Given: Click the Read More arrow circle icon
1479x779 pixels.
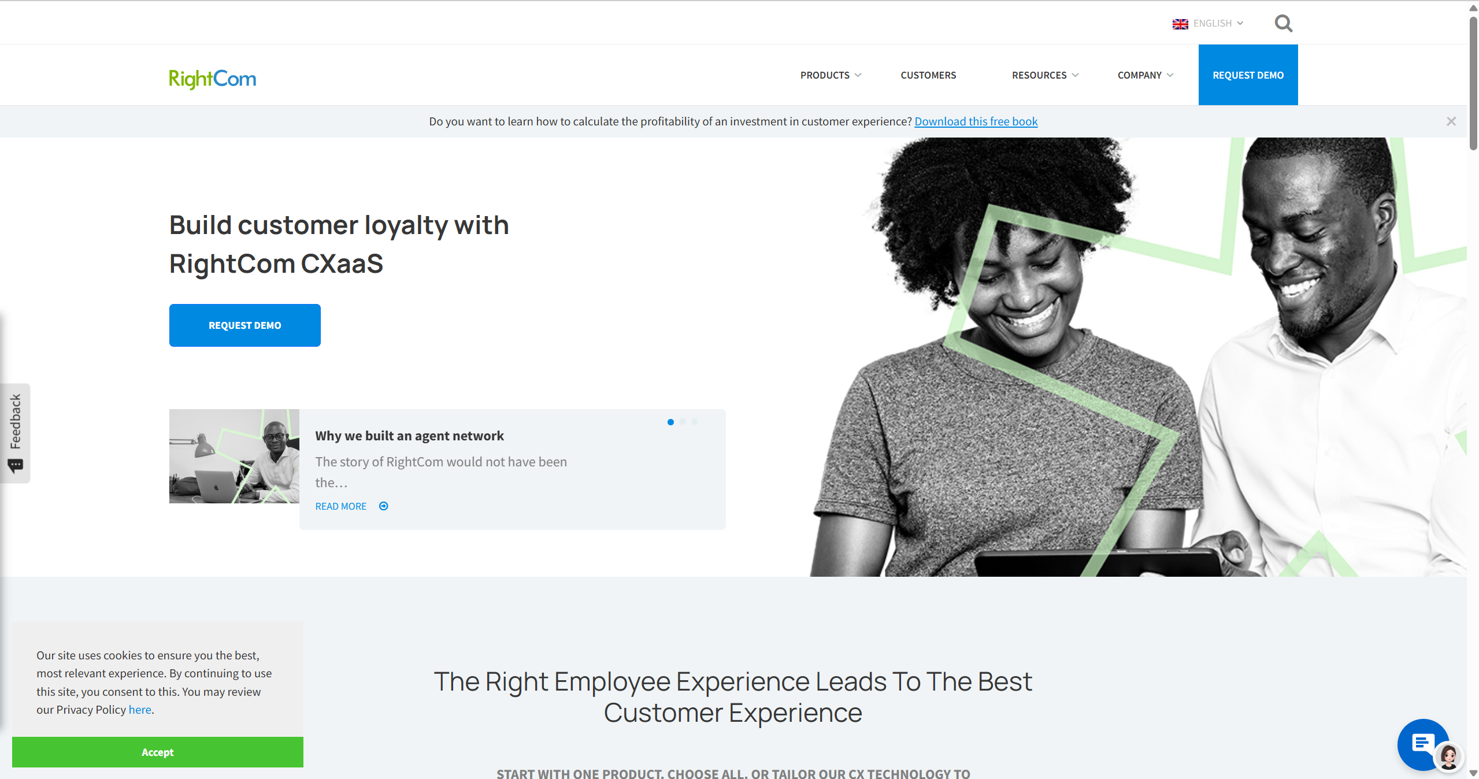Looking at the screenshot, I should coord(383,506).
